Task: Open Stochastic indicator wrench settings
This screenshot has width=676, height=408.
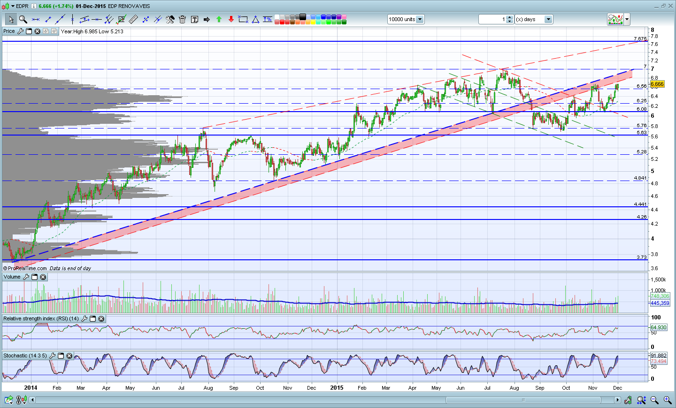Action: tap(53, 356)
